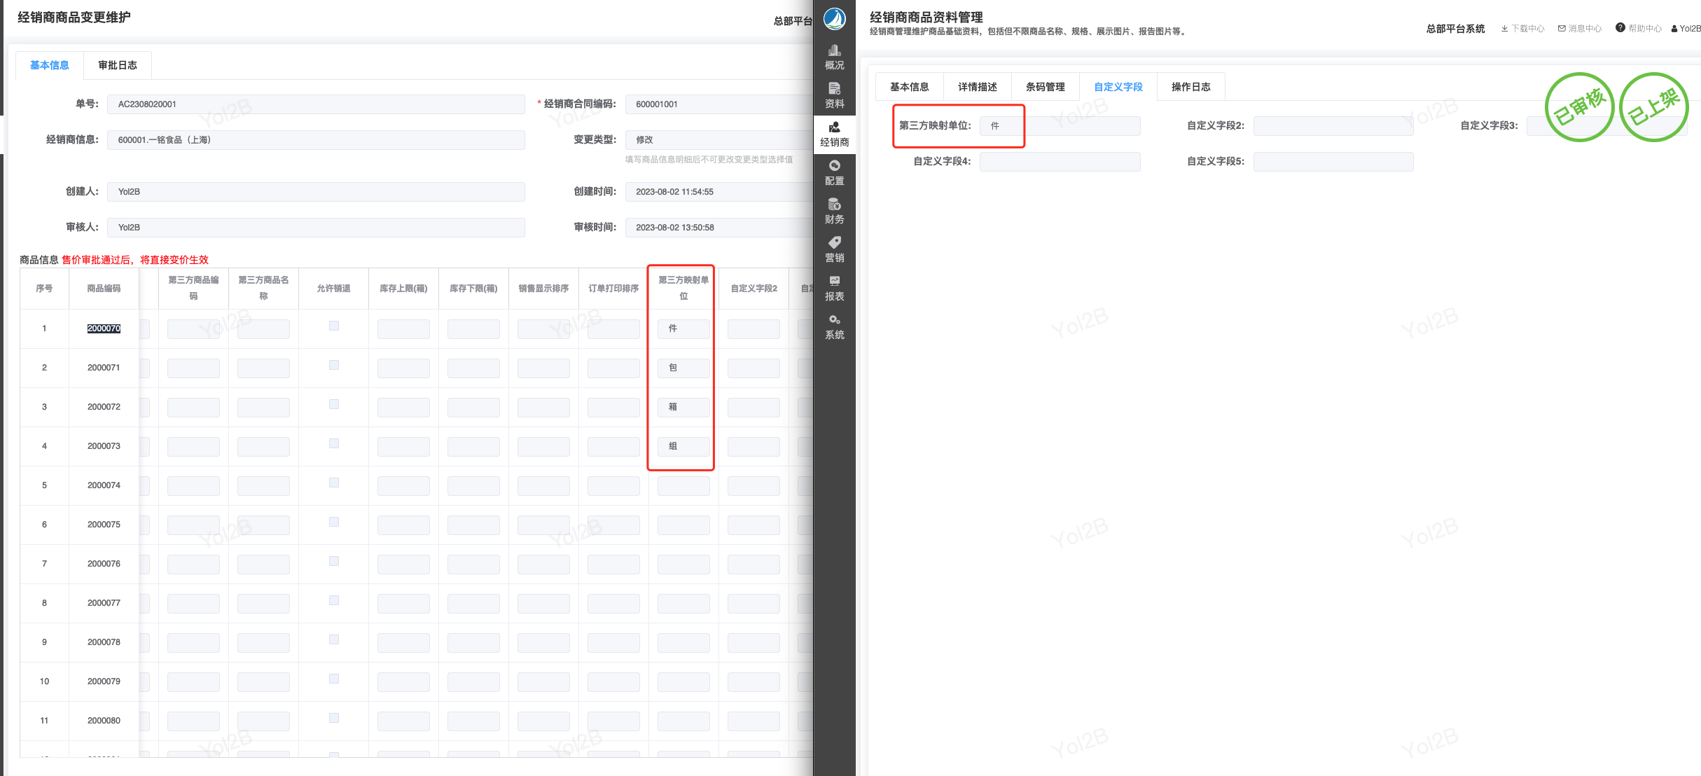Click 第三方映射单位 cell for product 2000071
This screenshot has width=1701, height=776.
683,368
